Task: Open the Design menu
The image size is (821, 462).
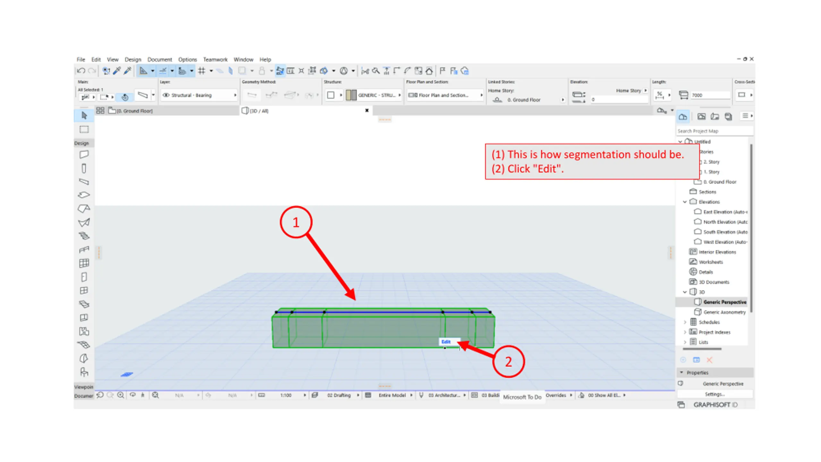Action: [133, 59]
